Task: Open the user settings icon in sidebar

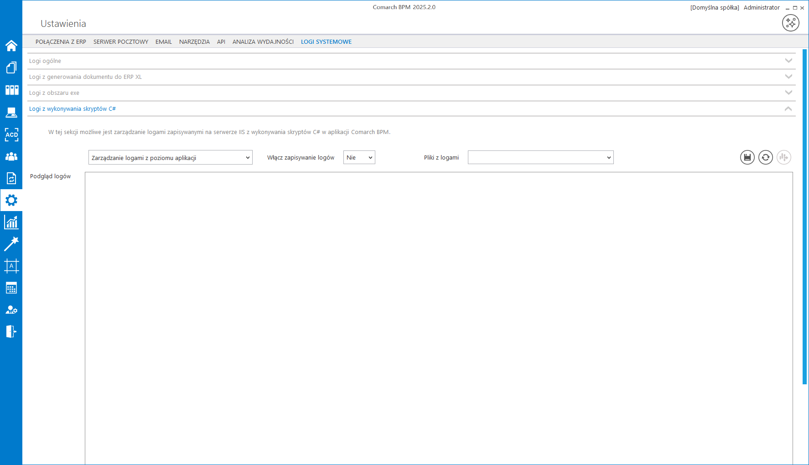Action: 11,310
